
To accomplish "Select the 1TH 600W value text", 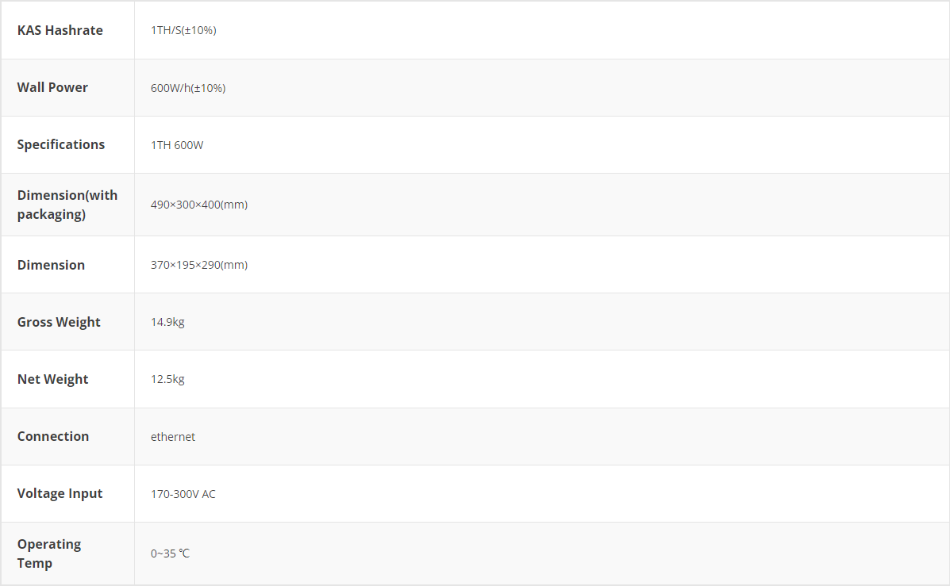I will (177, 145).
